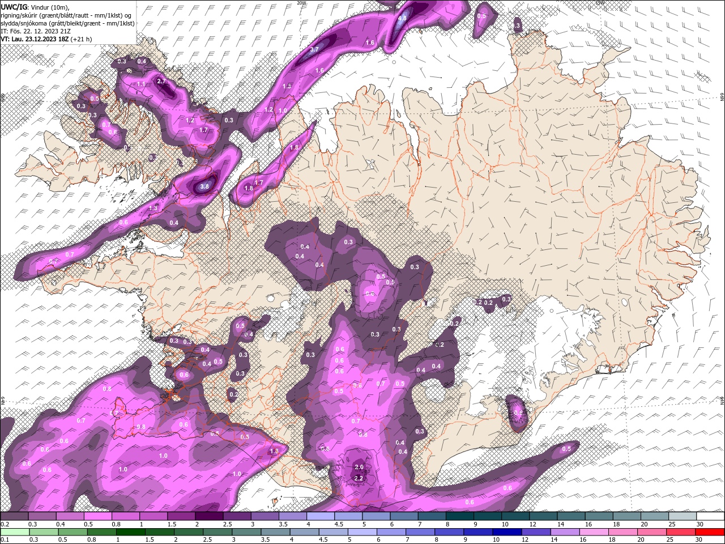Select the pale pink 16 swatch in the lower legend
The width and height of the screenshot is (725, 544).
point(594,532)
